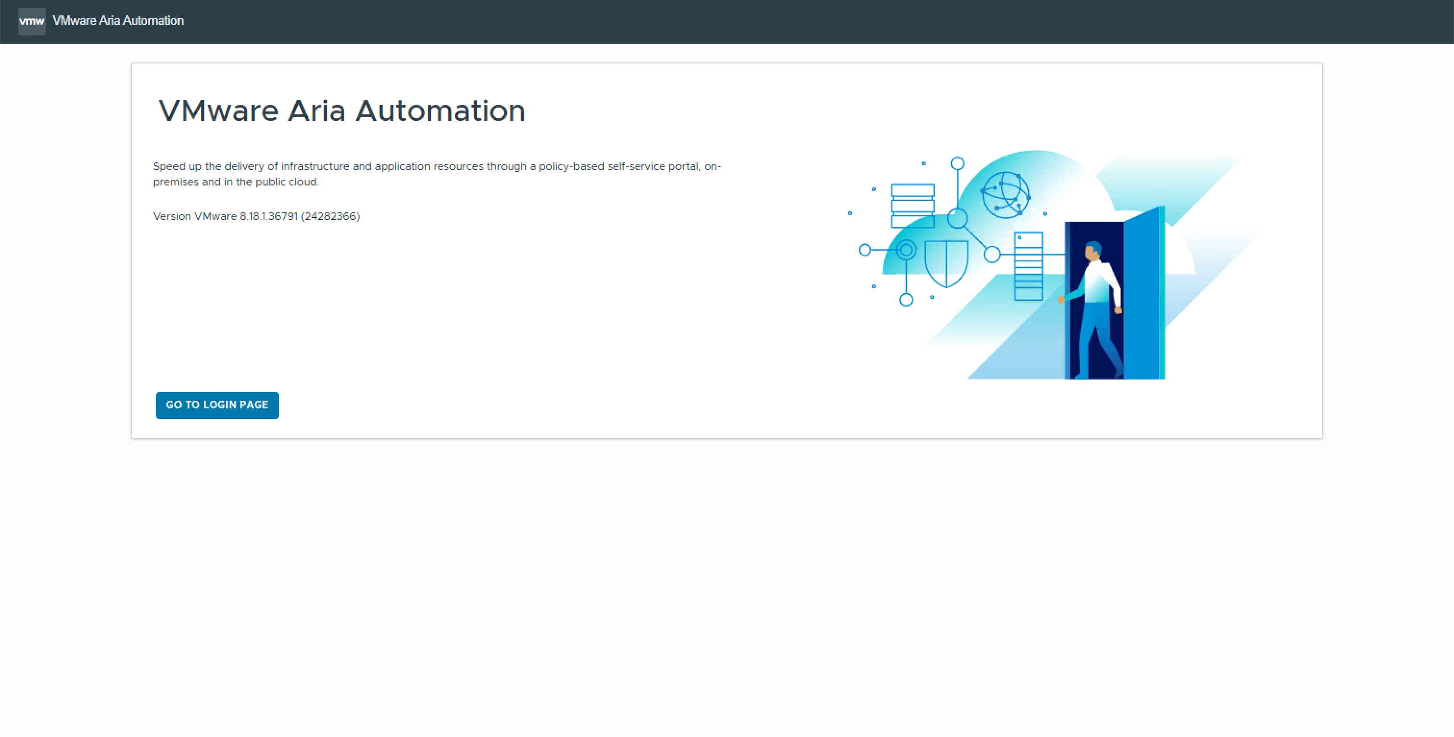The width and height of the screenshot is (1454, 737).
Task: Click the central hub node circle in illustration
Action: [x=957, y=218]
